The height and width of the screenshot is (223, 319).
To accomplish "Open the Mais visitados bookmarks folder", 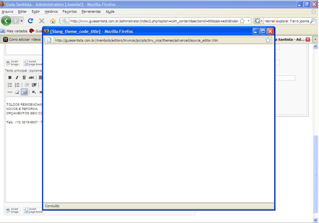I will 14,31.
